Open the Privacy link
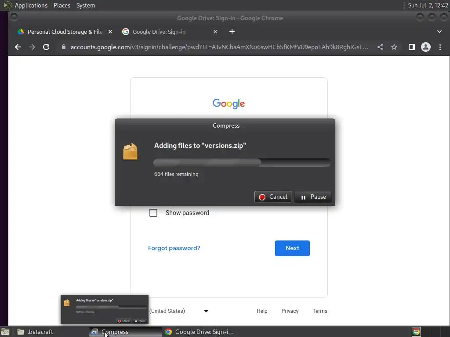This screenshot has height=337, width=450. pos(290,311)
